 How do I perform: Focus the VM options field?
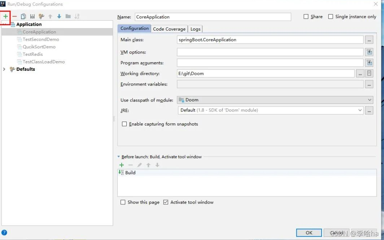pos(270,52)
